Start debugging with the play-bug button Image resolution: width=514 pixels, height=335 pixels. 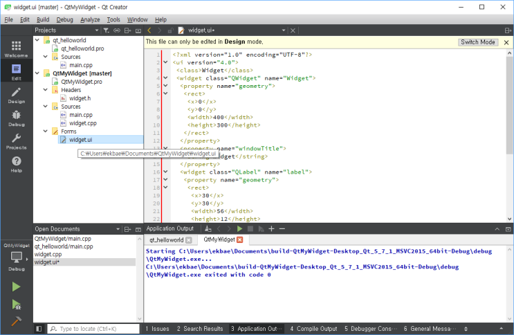[x=16, y=305]
